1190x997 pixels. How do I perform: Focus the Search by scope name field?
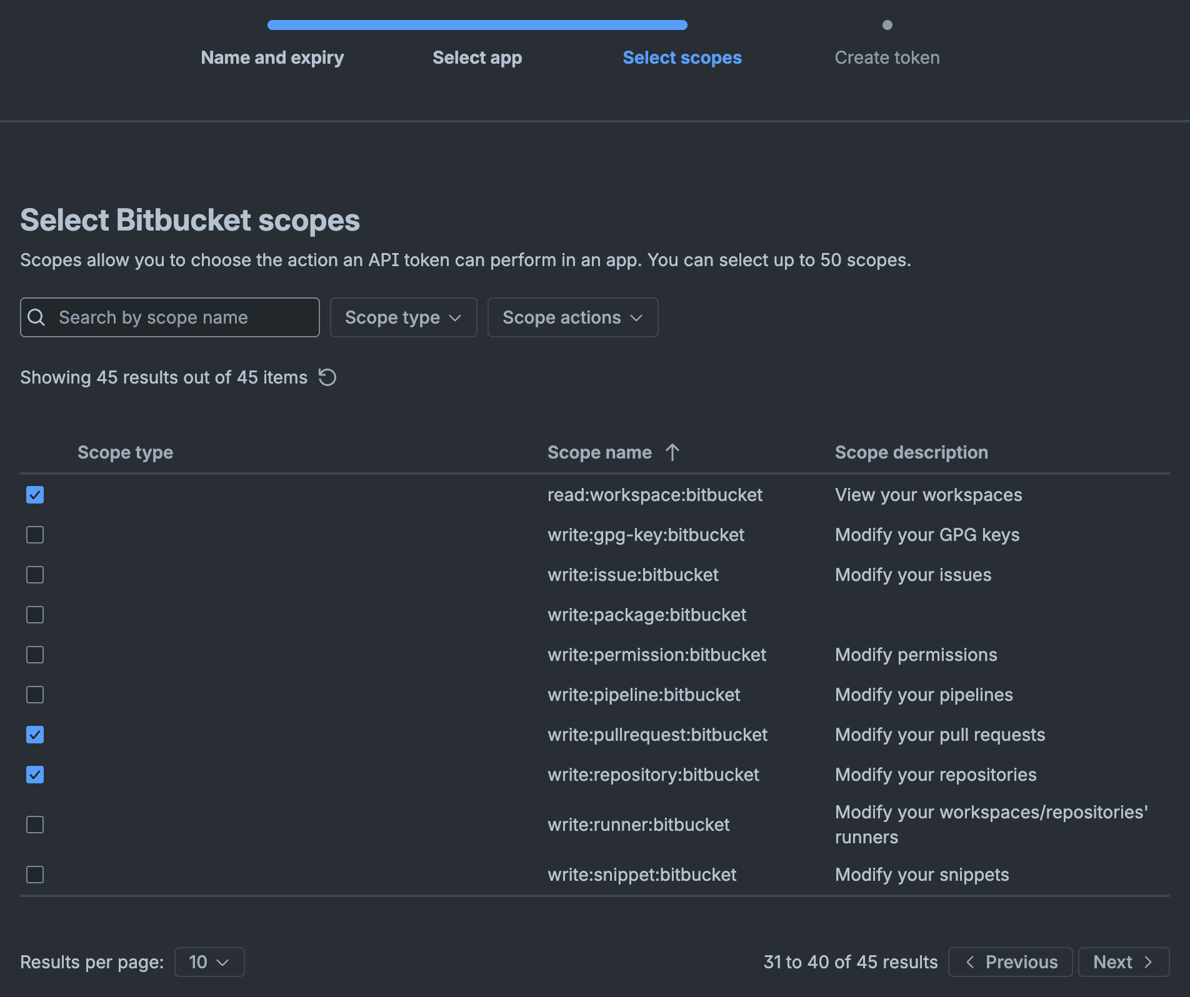(170, 317)
